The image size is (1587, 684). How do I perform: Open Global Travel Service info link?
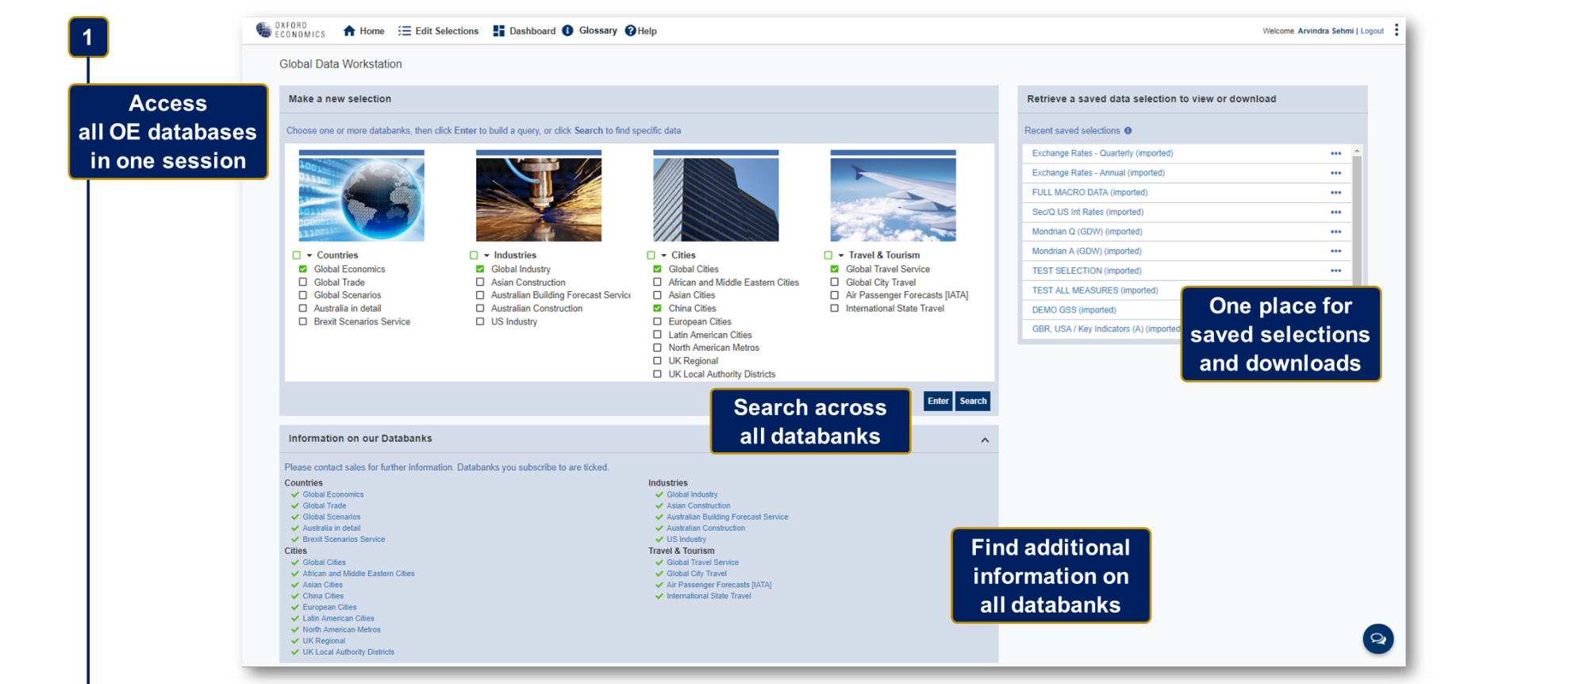coord(702,563)
